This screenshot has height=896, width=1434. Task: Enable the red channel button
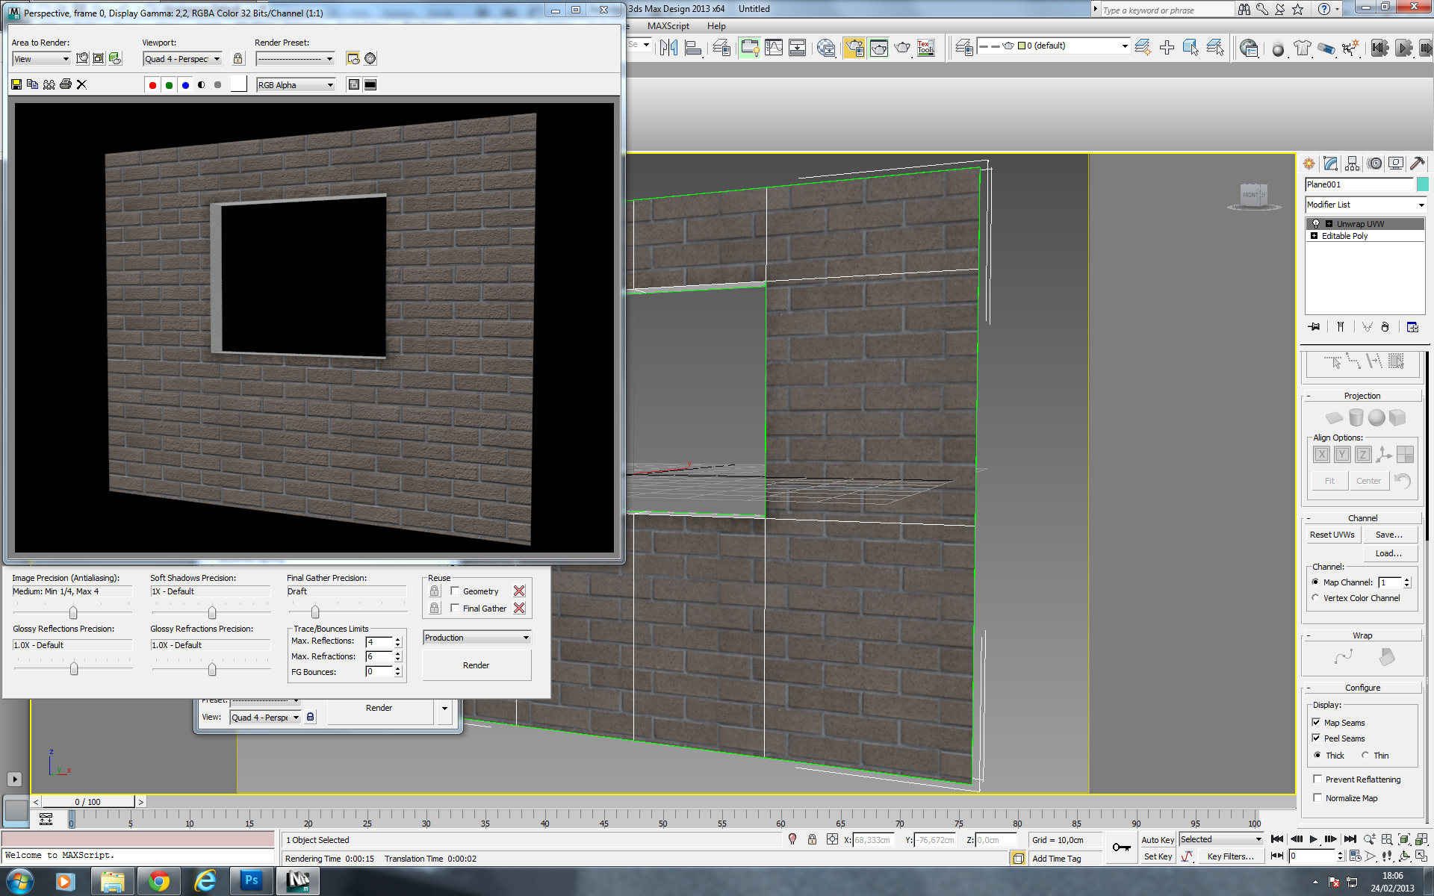(152, 85)
